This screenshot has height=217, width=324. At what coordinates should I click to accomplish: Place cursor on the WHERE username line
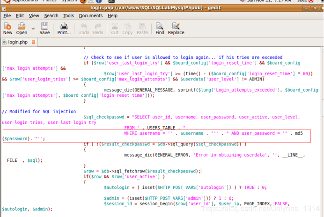click(x=213, y=133)
